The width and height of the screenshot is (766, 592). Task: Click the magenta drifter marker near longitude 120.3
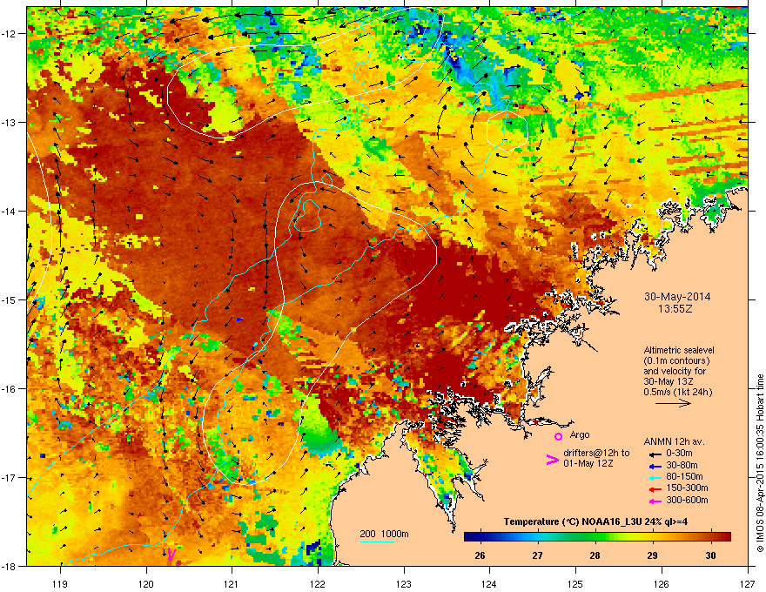tap(171, 554)
